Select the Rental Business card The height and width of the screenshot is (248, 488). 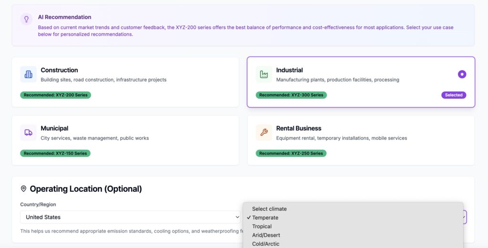point(361,140)
